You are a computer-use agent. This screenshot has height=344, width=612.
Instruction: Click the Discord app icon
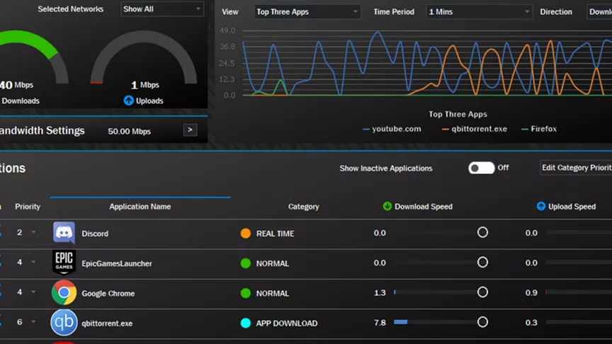[64, 233]
